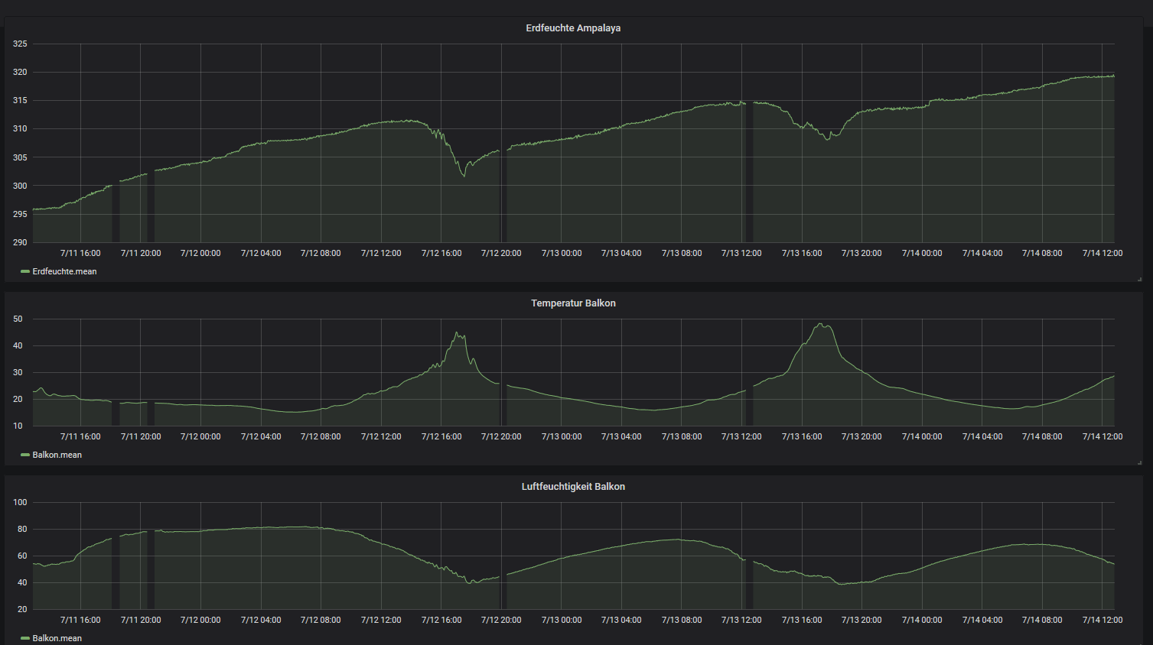1153x645 pixels.
Task: Click the 7/11 20:00 data gap in the humidity graph
Action: [x=151, y=569]
